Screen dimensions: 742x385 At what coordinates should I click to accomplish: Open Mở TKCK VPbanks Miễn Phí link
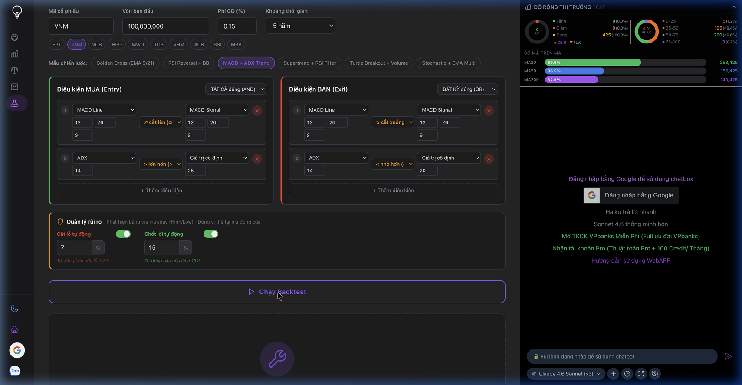631,236
